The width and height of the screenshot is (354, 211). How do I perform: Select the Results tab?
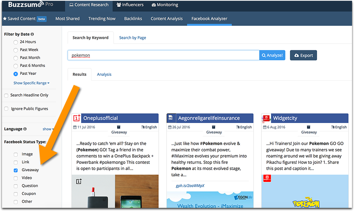(79, 74)
